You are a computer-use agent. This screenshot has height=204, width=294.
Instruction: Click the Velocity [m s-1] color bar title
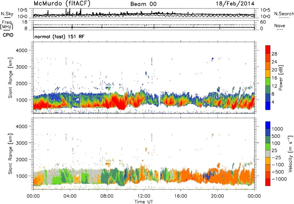[x=290, y=154]
